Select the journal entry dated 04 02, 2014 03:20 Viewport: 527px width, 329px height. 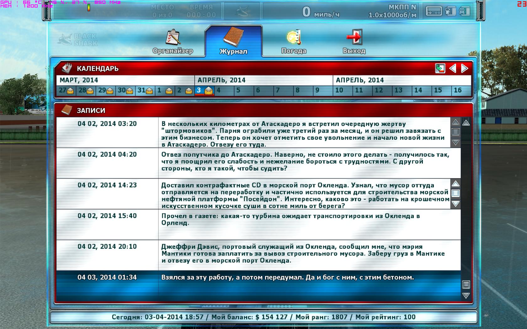point(253,133)
